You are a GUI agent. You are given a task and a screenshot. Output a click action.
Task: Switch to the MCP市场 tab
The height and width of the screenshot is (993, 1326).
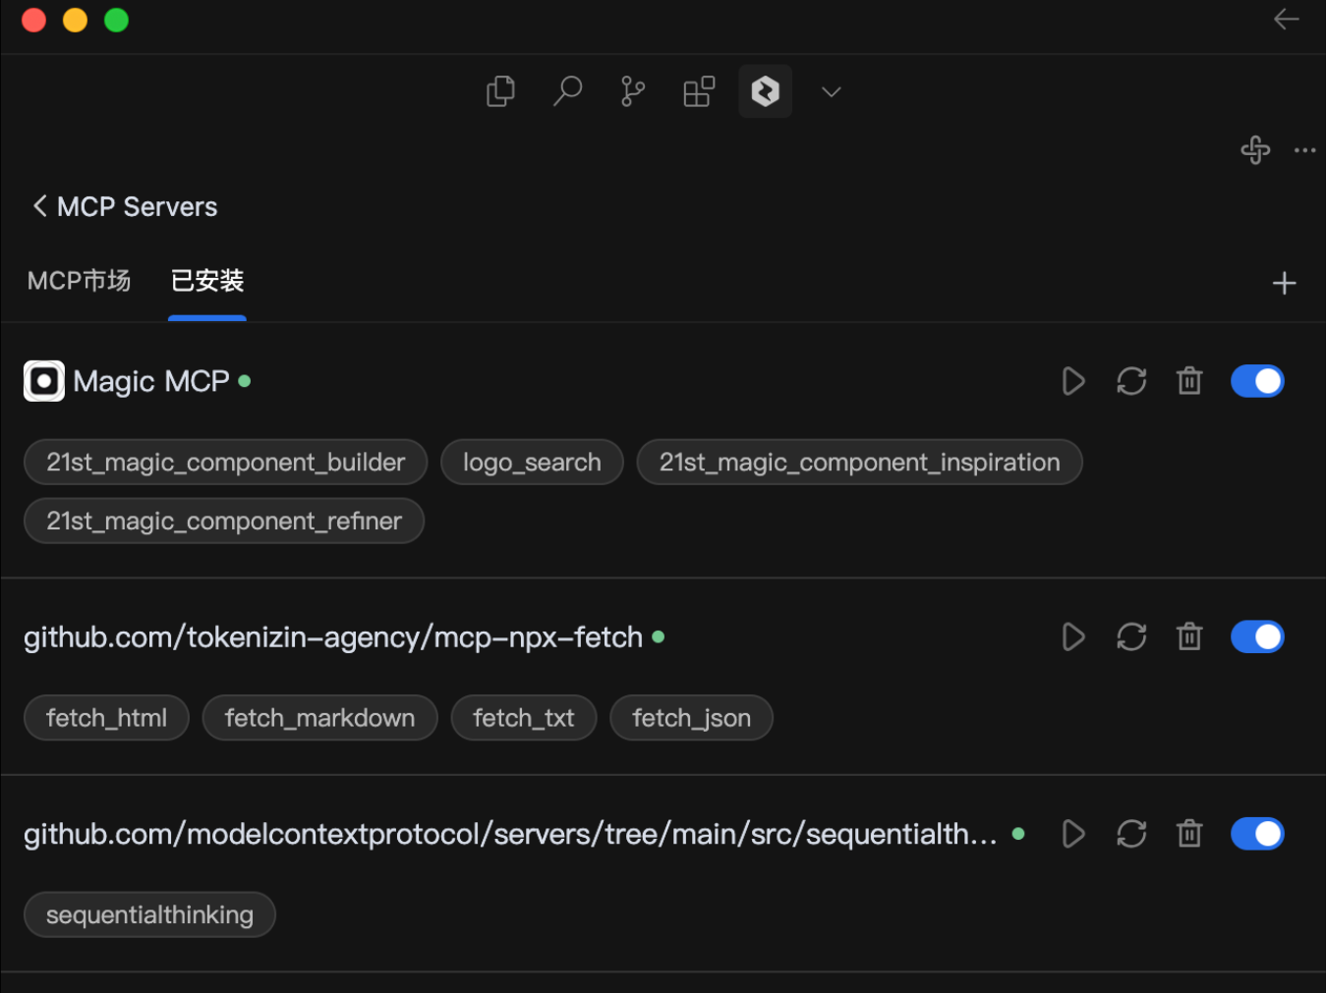tap(79, 282)
